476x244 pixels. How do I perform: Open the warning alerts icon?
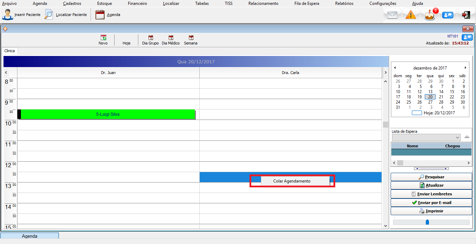coord(411,15)
